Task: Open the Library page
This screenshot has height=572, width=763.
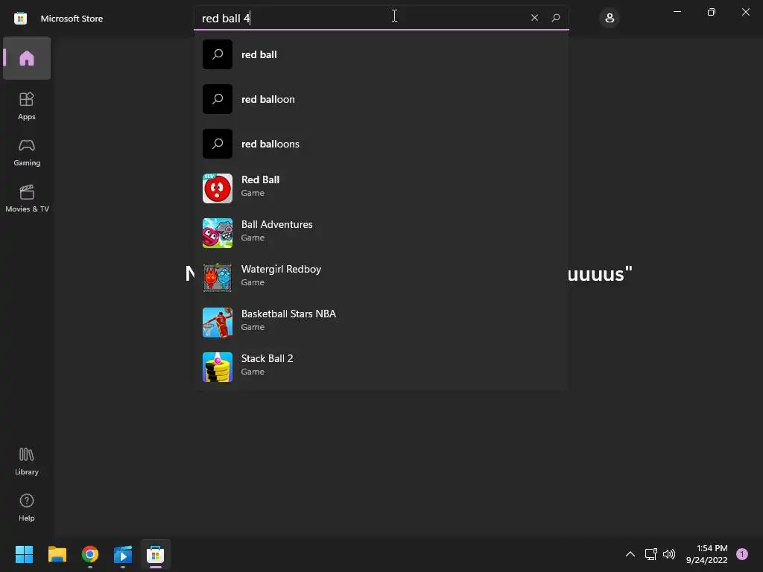Action: (x=27, y=461)
